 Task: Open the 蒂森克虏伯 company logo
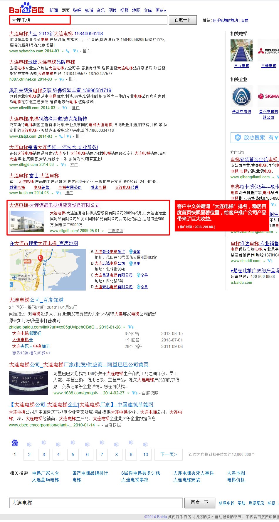pos(241,96)
